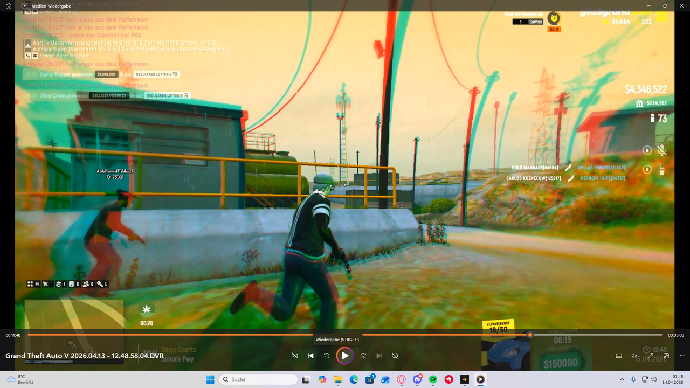Toggle shuffle mode in media player
This screenshot has height=388, width=690.
click(295, 356)
